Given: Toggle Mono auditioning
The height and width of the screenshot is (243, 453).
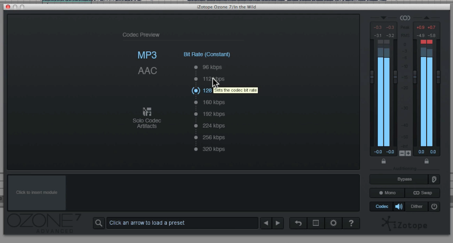Looking at the screenshot, I should click(387, 193).
